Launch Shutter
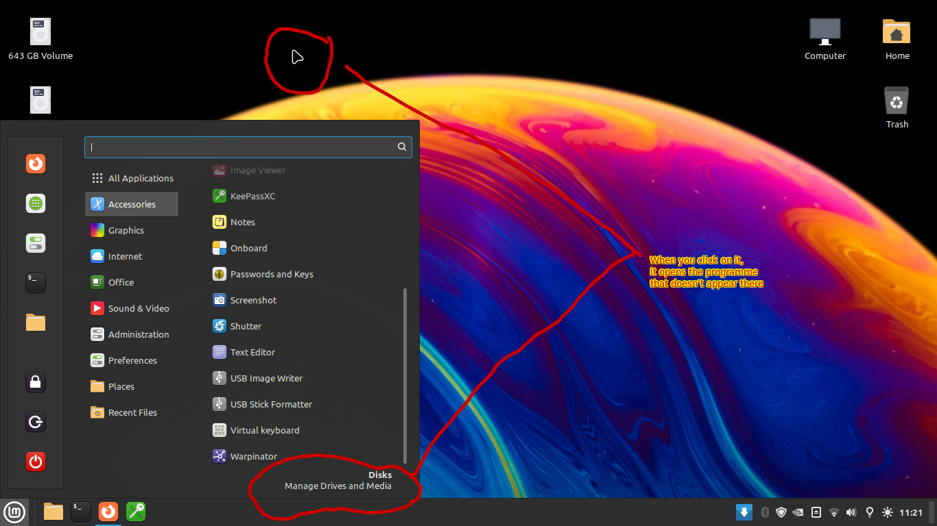 (247, 326)
